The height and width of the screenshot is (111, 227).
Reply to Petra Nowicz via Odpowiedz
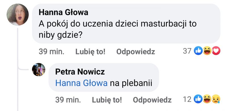pos(152,100)
